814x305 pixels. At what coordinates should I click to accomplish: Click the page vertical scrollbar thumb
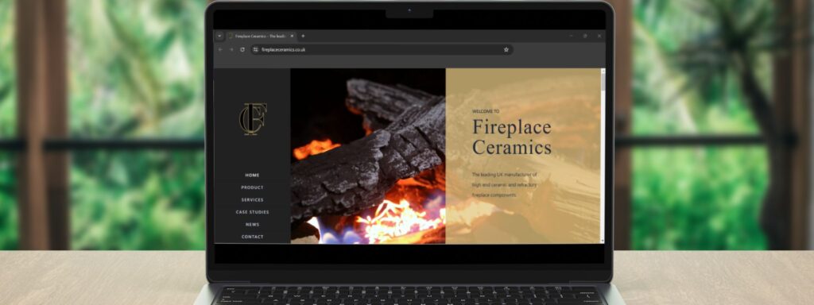tap(603, 82)
